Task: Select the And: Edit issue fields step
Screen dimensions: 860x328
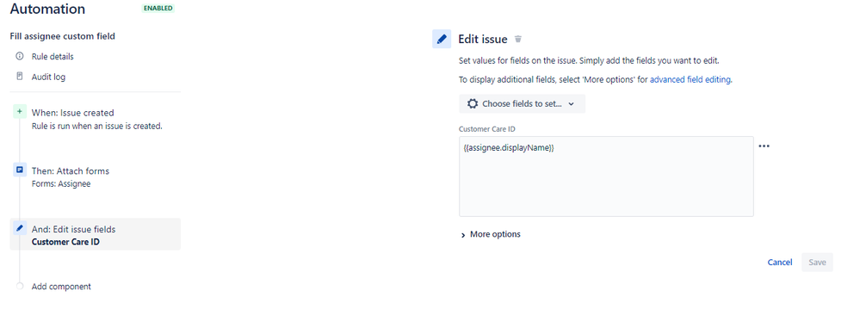Action: pos(95,234)
